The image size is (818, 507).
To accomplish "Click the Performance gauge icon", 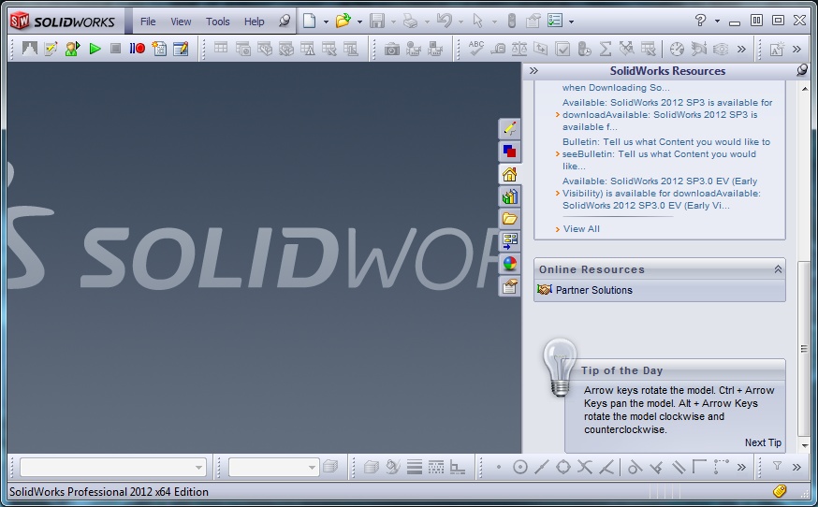I will 677,49.
